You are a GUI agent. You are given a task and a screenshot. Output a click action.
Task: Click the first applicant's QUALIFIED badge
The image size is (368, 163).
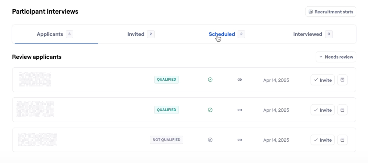click(x=166, y=80)
